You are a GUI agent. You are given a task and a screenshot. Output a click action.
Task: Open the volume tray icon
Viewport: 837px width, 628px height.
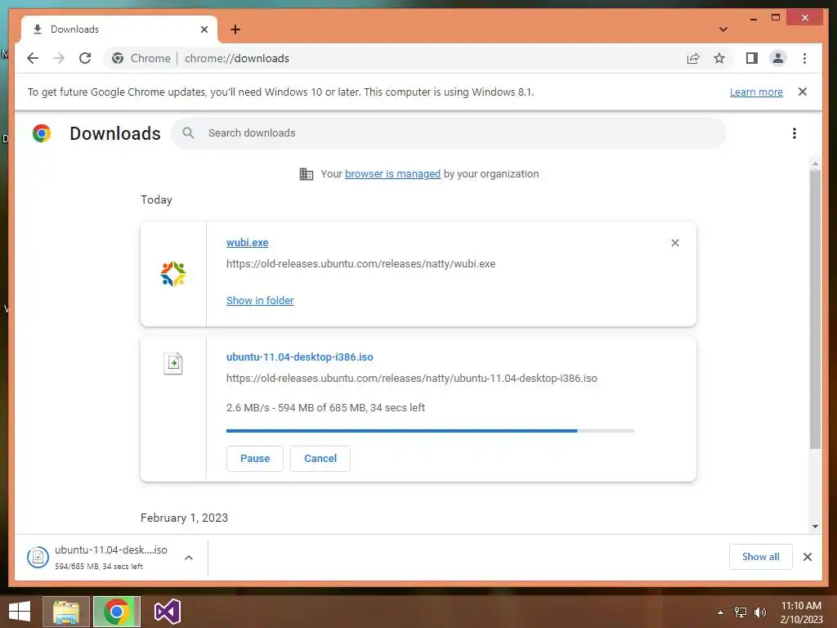[x=760, y=612]
